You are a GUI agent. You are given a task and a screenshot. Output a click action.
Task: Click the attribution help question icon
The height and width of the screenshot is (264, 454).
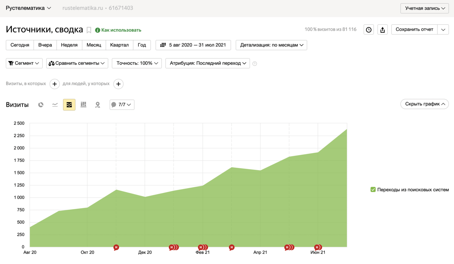coord(255,64)
